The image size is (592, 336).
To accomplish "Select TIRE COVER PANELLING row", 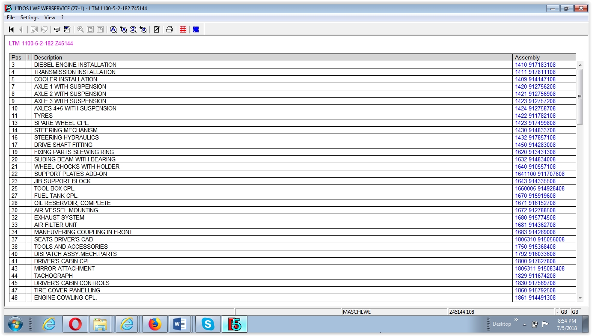I will pyautogui.click(x=292, y=291).
